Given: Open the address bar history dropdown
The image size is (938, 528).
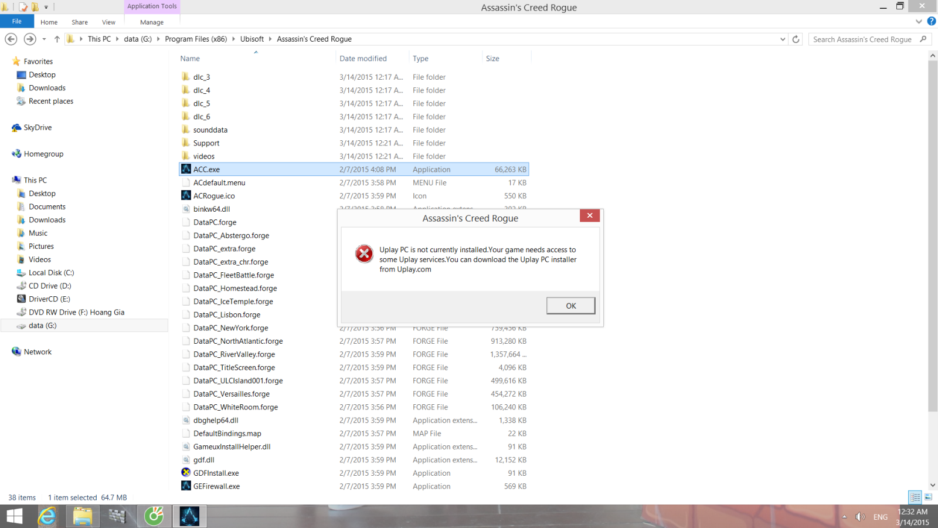Looking at the screenshot, I should (783, 39).
